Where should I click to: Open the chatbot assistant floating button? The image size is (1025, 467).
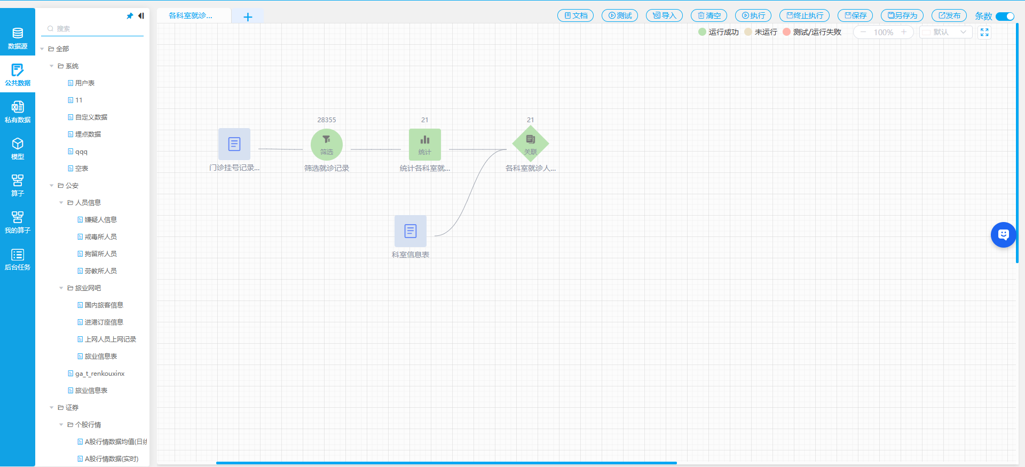[x=1003, y=235]
